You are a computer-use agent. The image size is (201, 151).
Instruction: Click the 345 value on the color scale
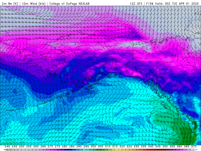[158, 146]
